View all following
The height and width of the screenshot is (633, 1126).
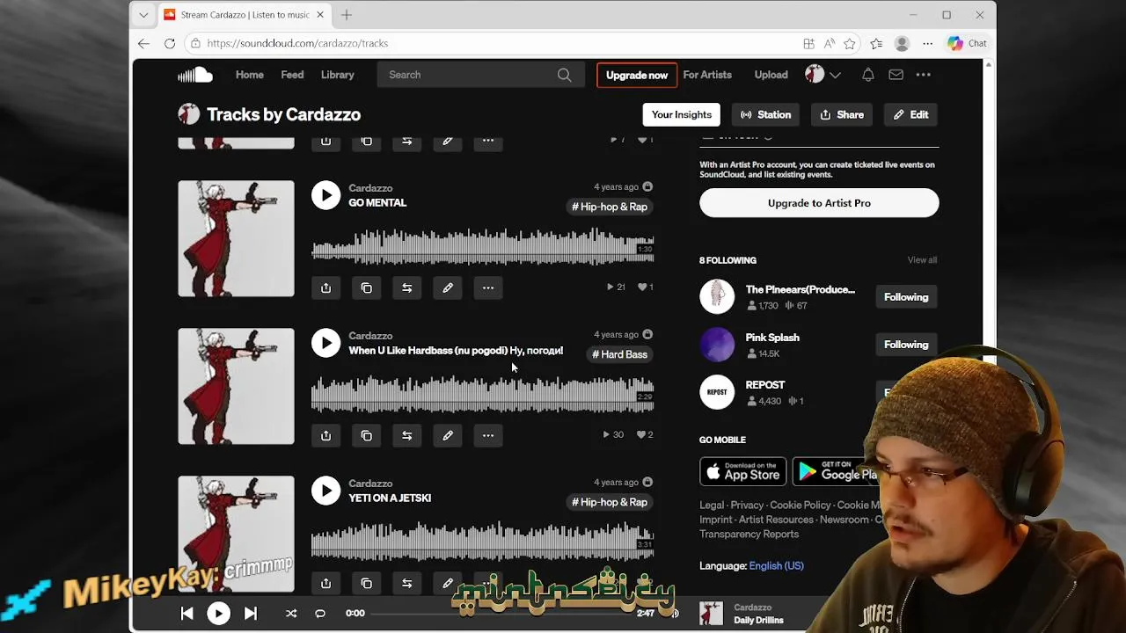point(922,260)
